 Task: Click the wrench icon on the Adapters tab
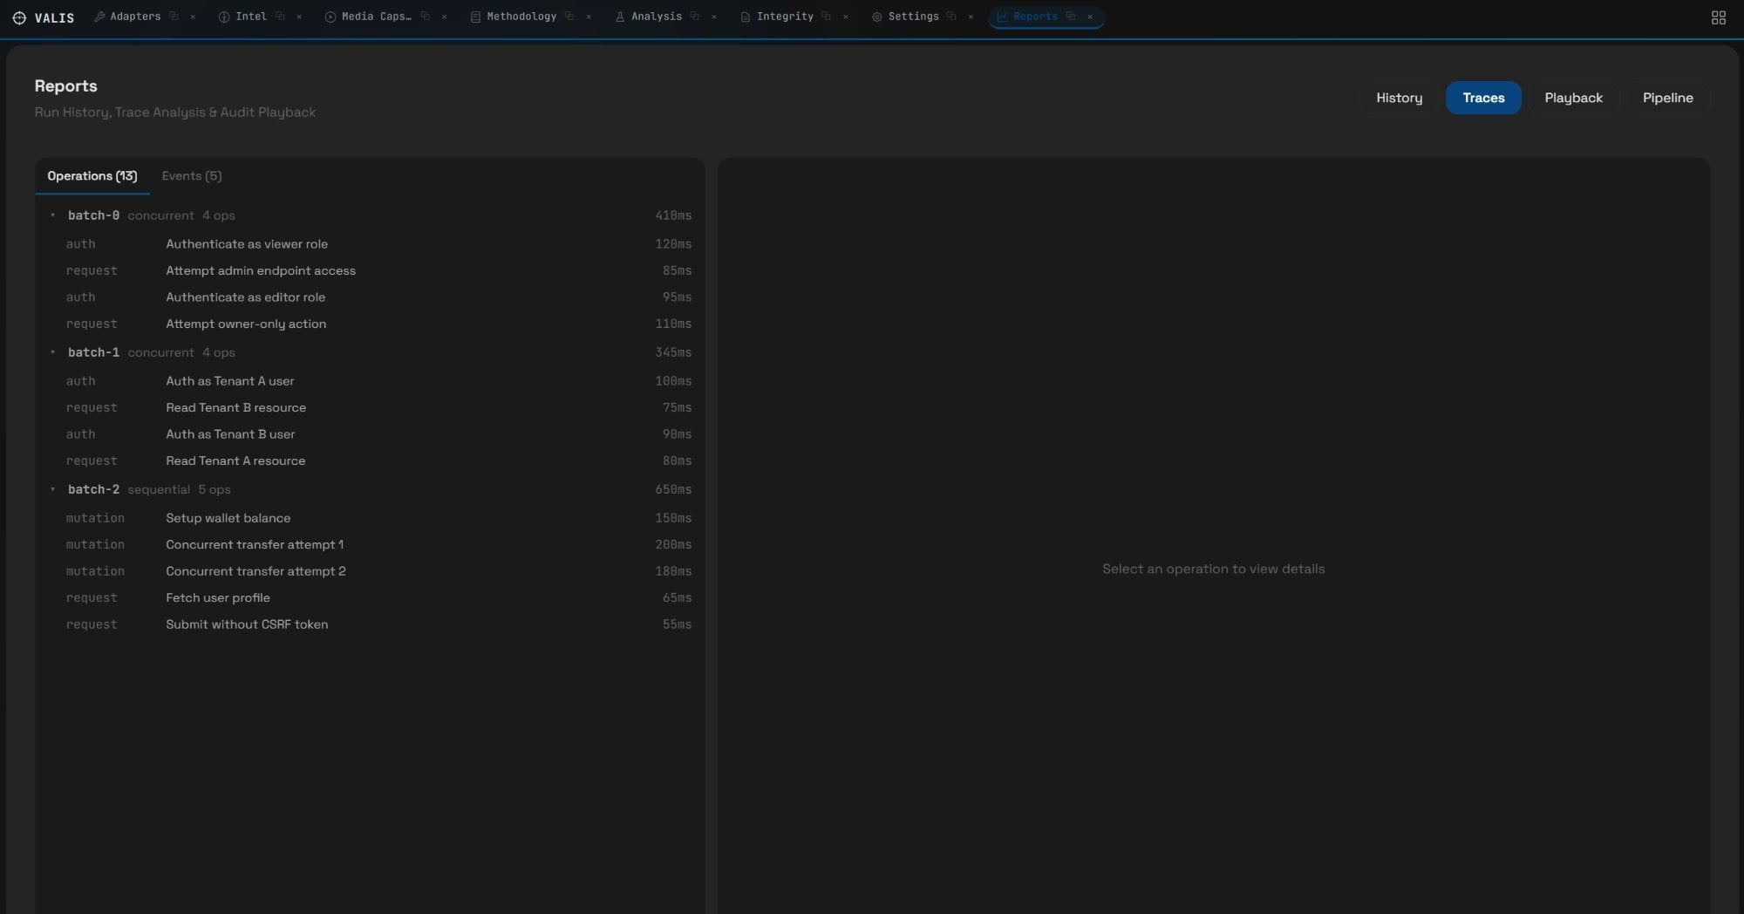[x=99, y=17]
